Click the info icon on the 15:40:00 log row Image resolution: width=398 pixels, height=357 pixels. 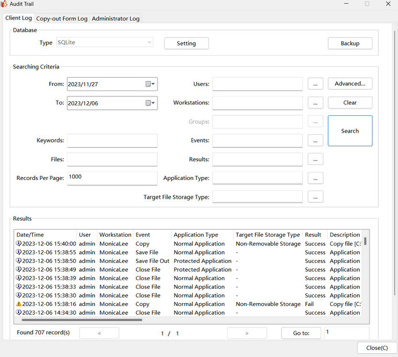click(x=19, y=244)
